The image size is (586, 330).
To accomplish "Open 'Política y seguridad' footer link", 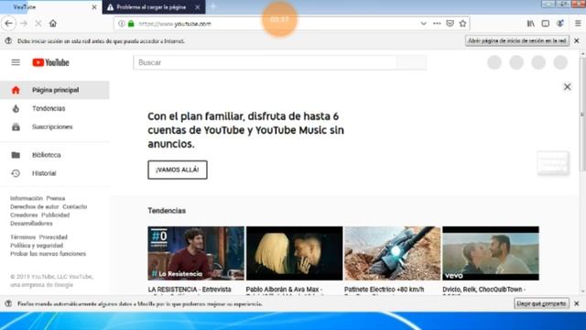I will (37, 246).
